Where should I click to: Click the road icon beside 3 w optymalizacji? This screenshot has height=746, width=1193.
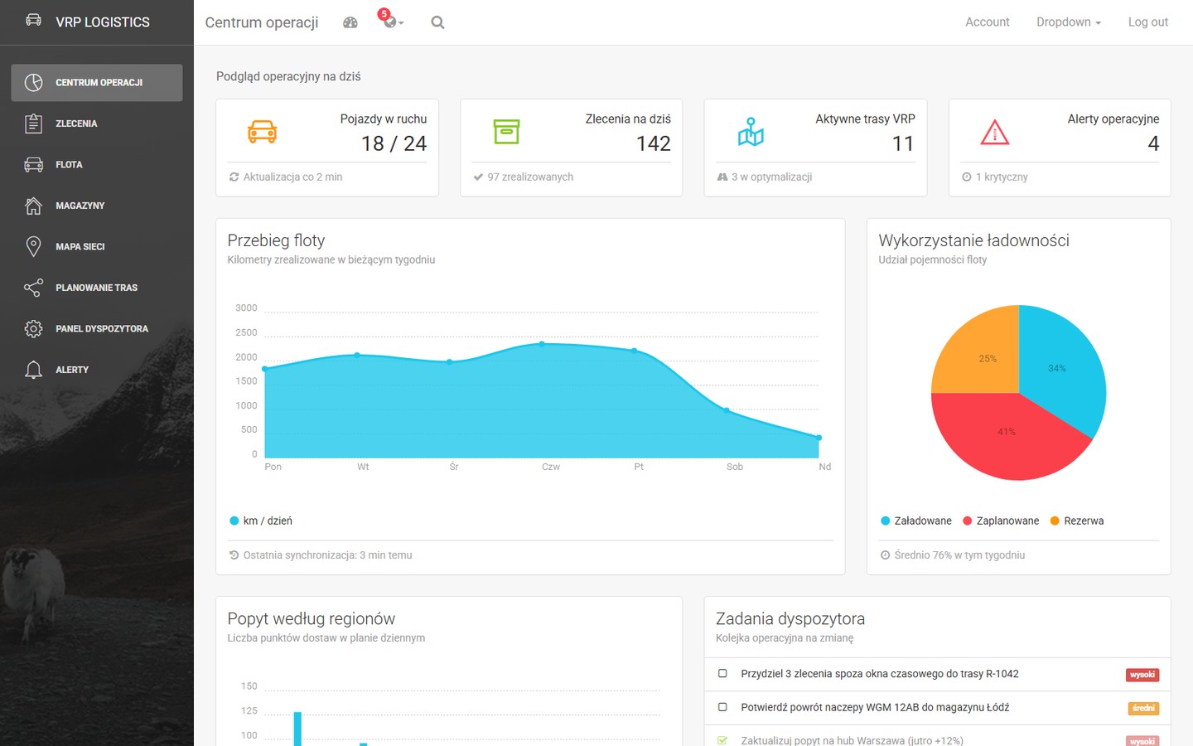[722, 177]
